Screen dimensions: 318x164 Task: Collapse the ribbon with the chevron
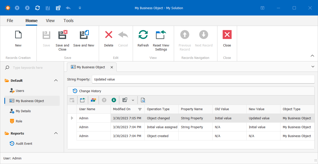click(312, 56)
